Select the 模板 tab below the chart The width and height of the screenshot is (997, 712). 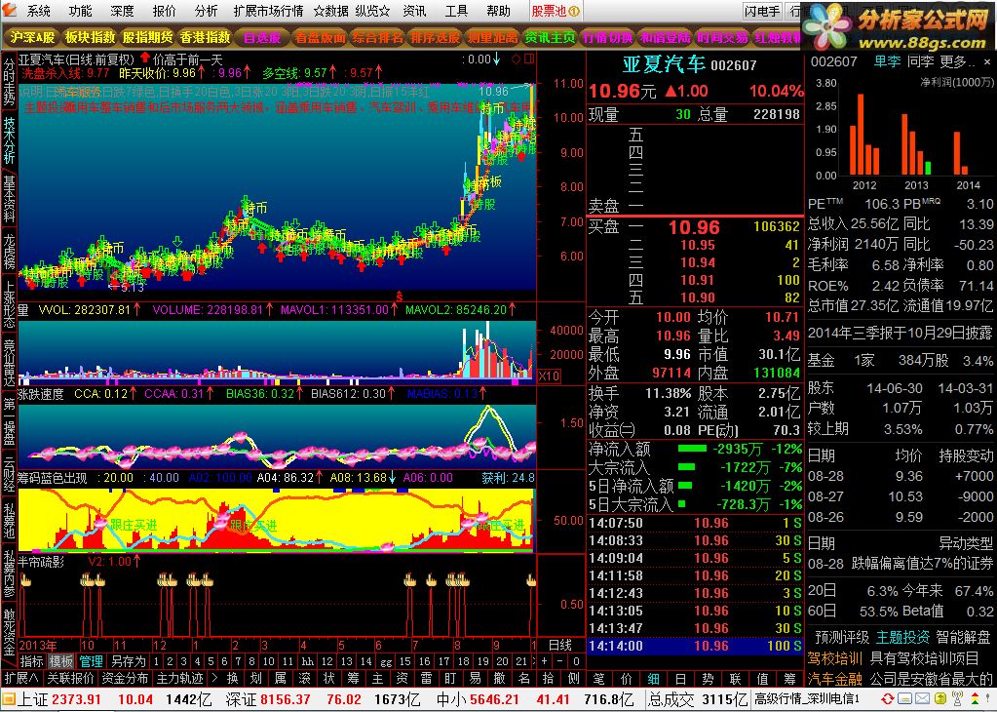click(61, 661)
